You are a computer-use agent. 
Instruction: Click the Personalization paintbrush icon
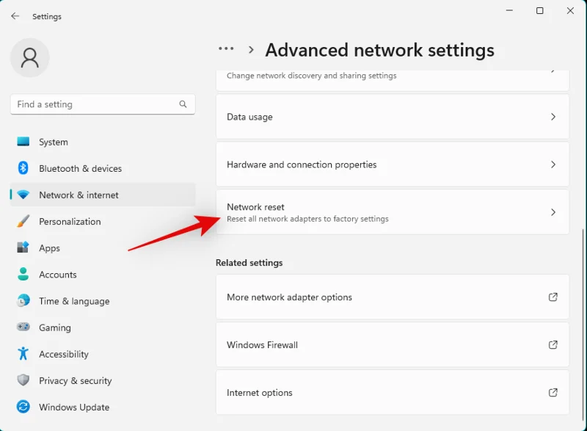click(x=23, y=221)
